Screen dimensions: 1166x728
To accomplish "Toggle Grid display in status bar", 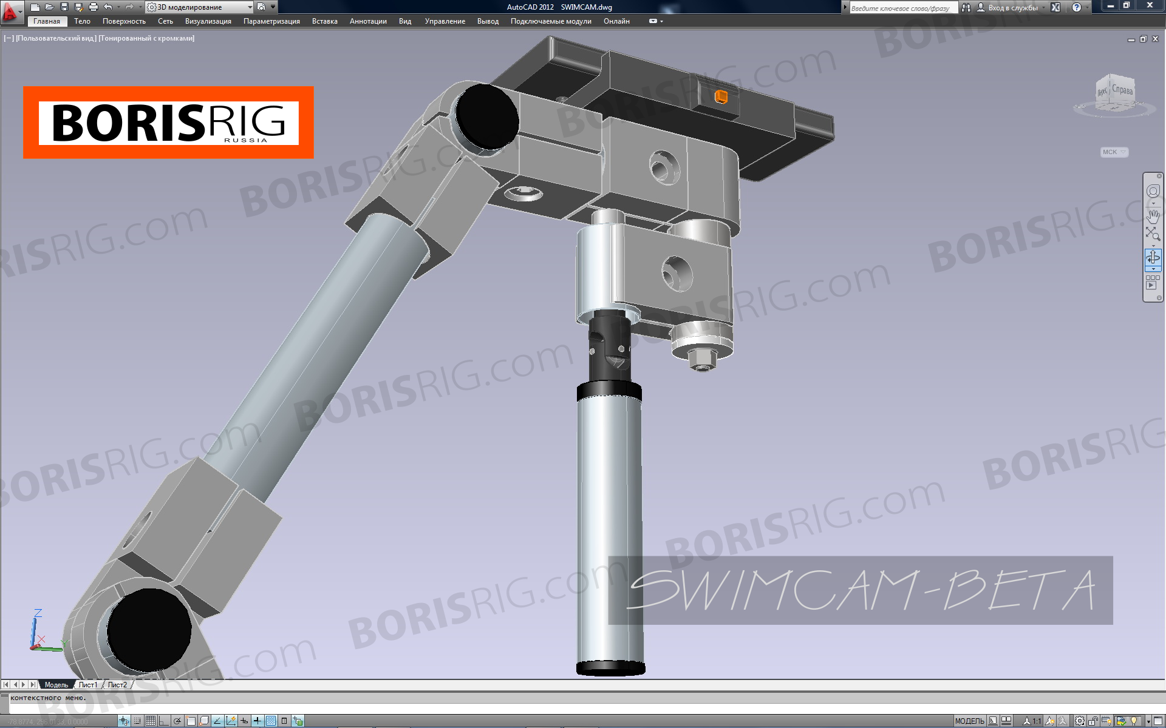I will (151, 721).
